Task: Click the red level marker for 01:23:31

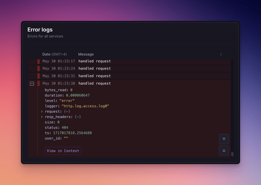Action: pyautogui.click(x=39, y=76)
